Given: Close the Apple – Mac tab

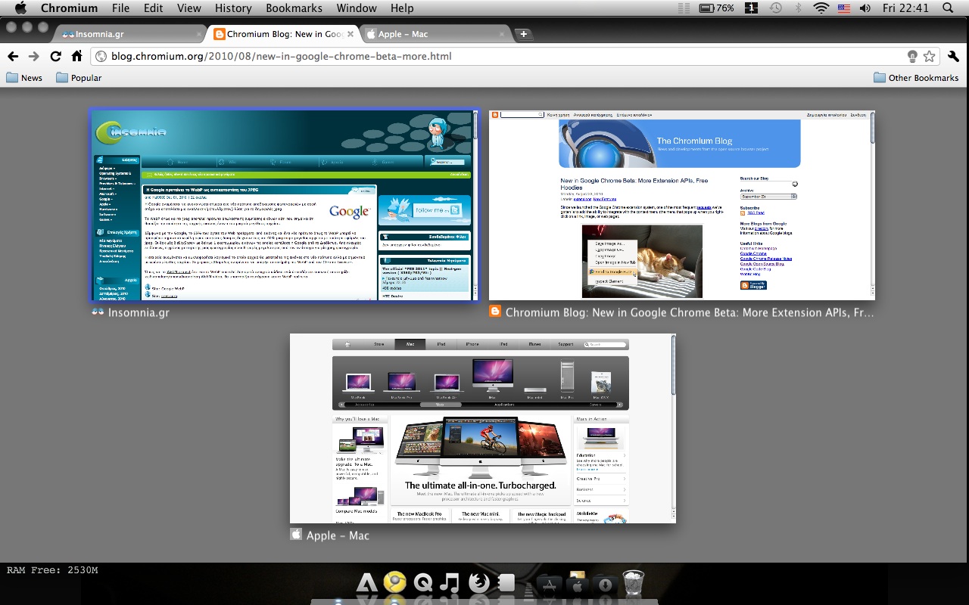Looking at the screenshot, I should [x=502, y=34].
